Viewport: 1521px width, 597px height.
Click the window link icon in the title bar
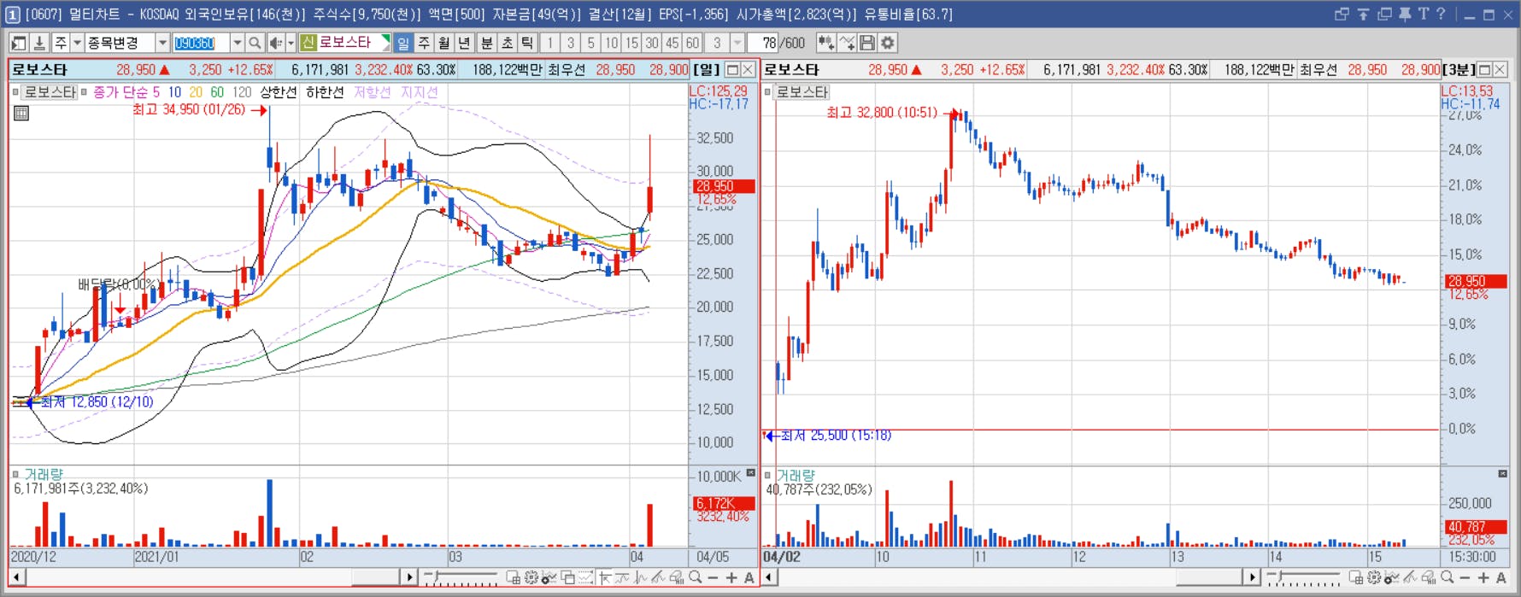click(1342, 14)
